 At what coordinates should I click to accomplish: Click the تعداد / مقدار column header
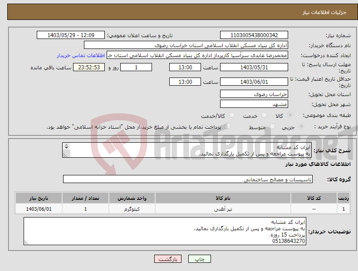(x=85, y=198)
